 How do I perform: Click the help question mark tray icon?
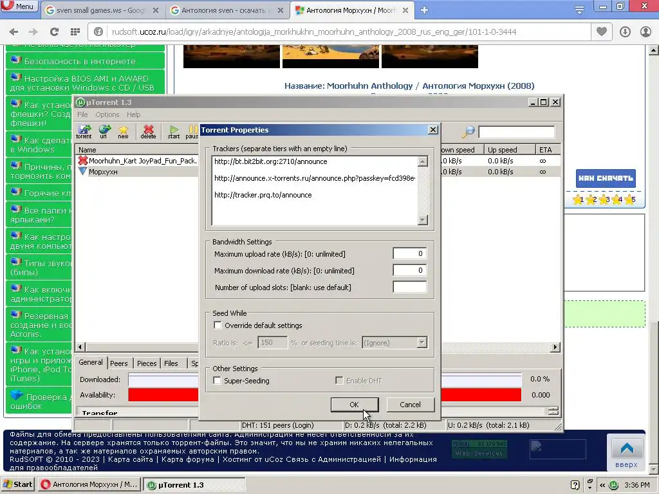click(575, 485)
